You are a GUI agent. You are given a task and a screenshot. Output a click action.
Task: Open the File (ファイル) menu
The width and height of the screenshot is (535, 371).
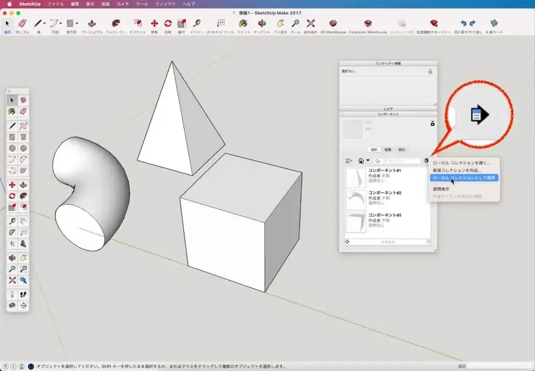[x=55, y=4]
